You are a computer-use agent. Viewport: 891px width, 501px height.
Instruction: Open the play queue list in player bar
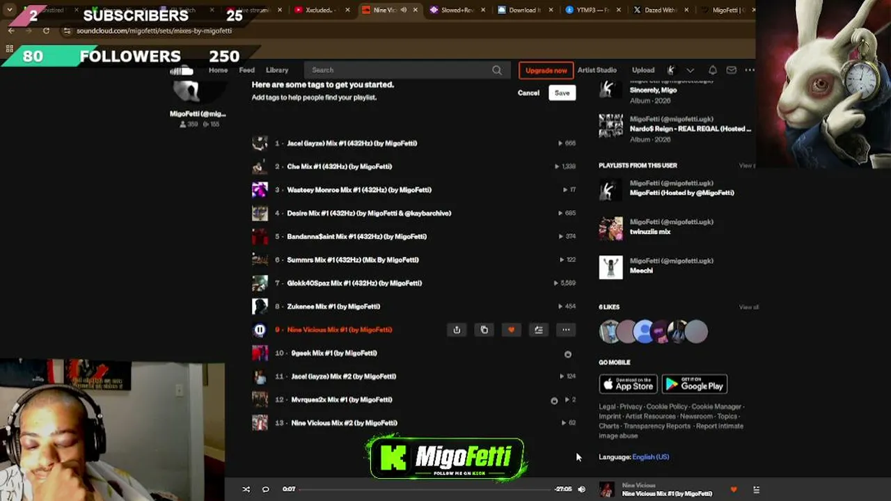[756, 490]
